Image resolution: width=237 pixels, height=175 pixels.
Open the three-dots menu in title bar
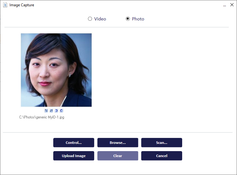[x=224, y=5]
